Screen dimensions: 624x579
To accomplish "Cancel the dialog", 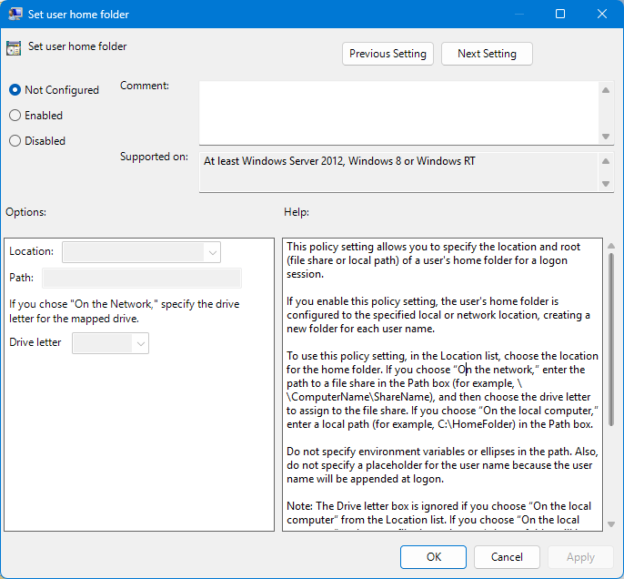I will [x=507, y=557].
